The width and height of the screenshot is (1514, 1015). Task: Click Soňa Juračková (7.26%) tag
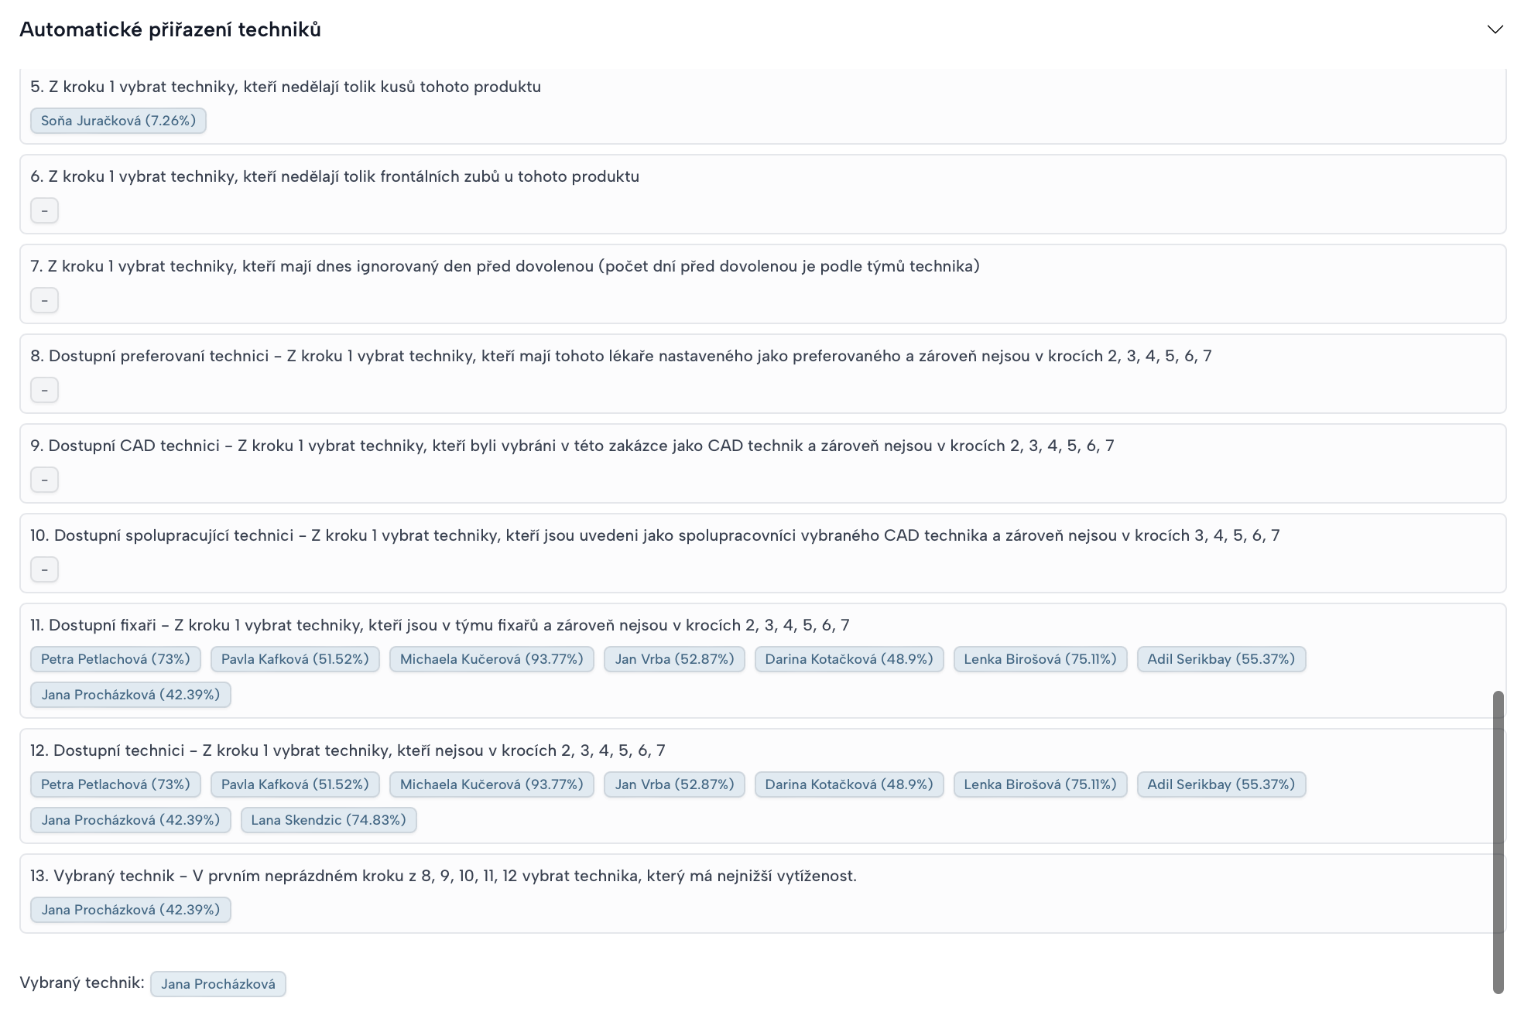coord(118,121)
